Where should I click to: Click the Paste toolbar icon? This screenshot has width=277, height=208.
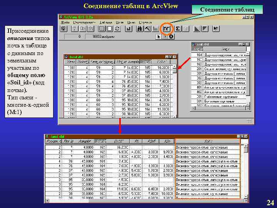[x=91, y=29]
